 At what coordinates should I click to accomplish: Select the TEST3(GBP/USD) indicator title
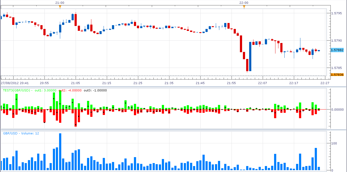(16, 90)
